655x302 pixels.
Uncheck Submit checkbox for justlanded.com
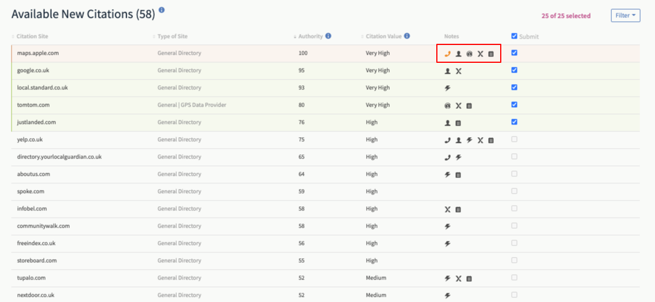click(x=514, y=122)
